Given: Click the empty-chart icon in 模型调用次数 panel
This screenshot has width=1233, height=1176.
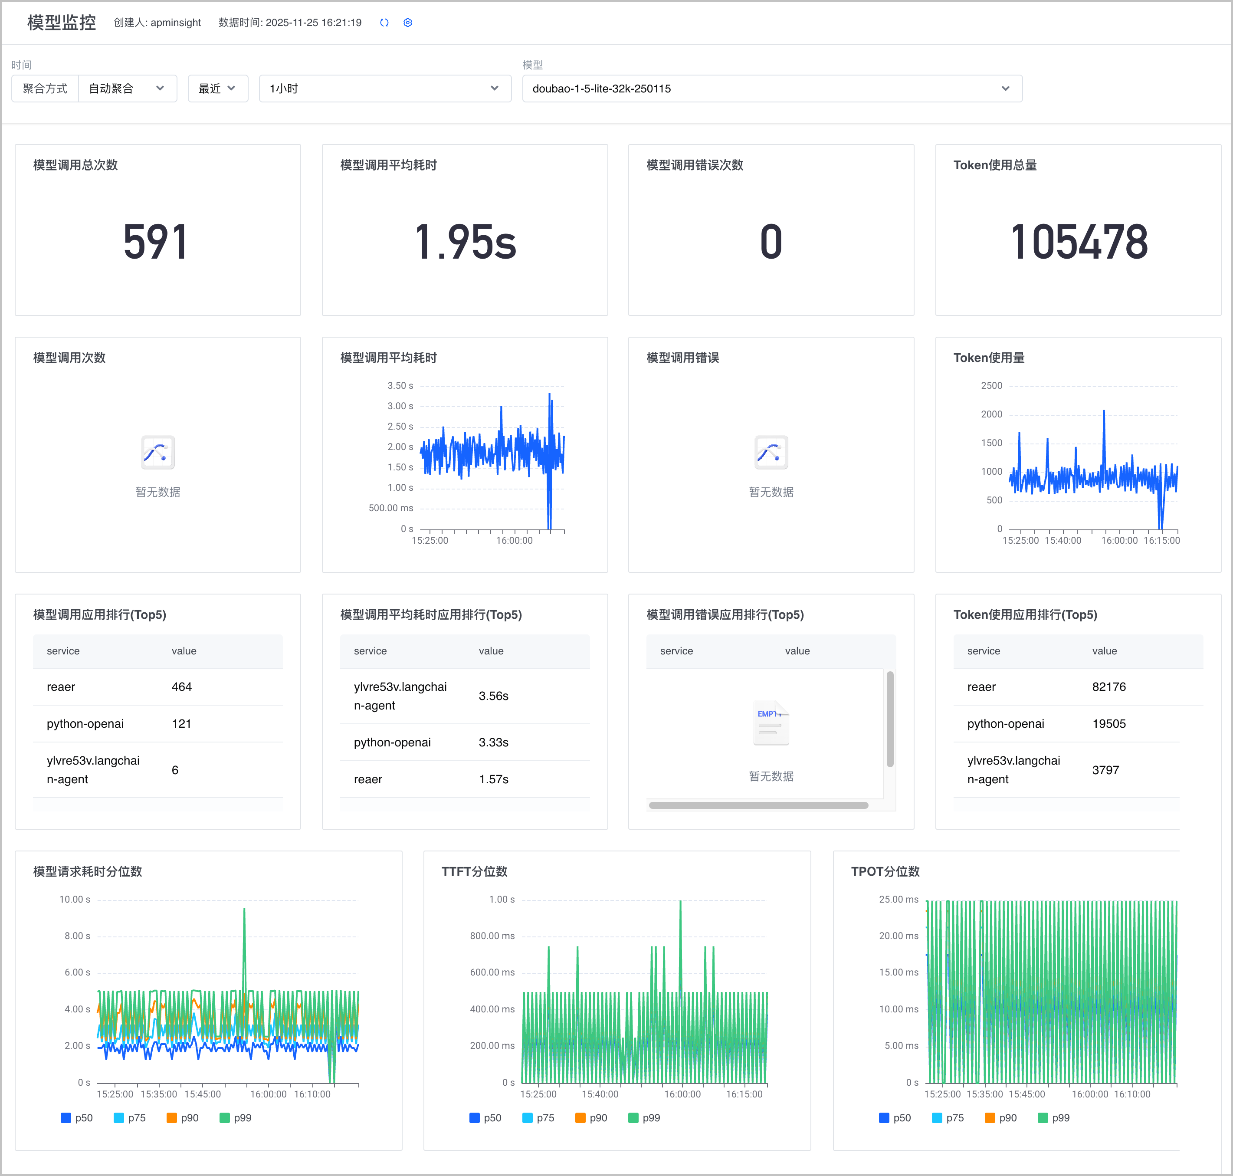Looking at the screenshot, I should 158,452.
